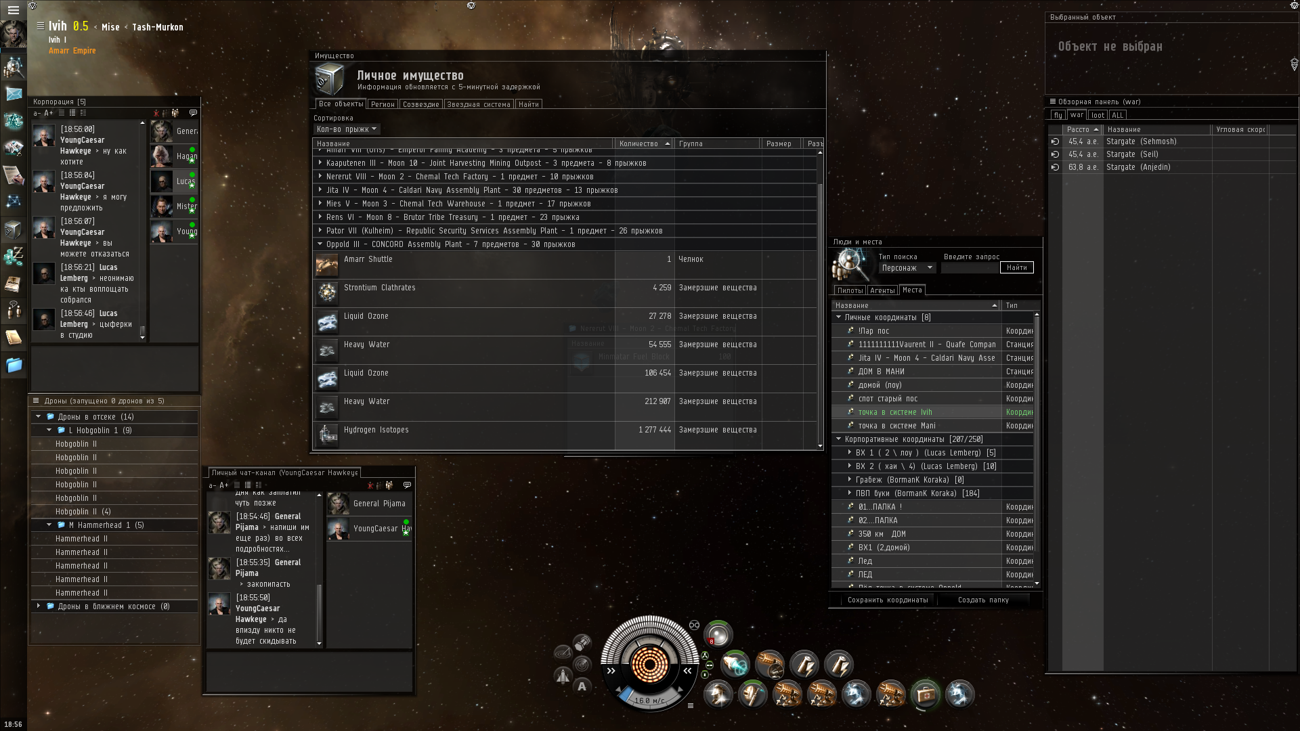1300x731 pixels.
Task: Open the star Map icon in Neocom
Action: (x=14, y=201)
